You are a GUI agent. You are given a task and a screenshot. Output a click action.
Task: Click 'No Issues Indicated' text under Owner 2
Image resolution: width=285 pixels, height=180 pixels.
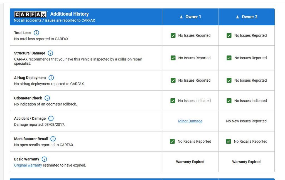[x=250, y=101]
